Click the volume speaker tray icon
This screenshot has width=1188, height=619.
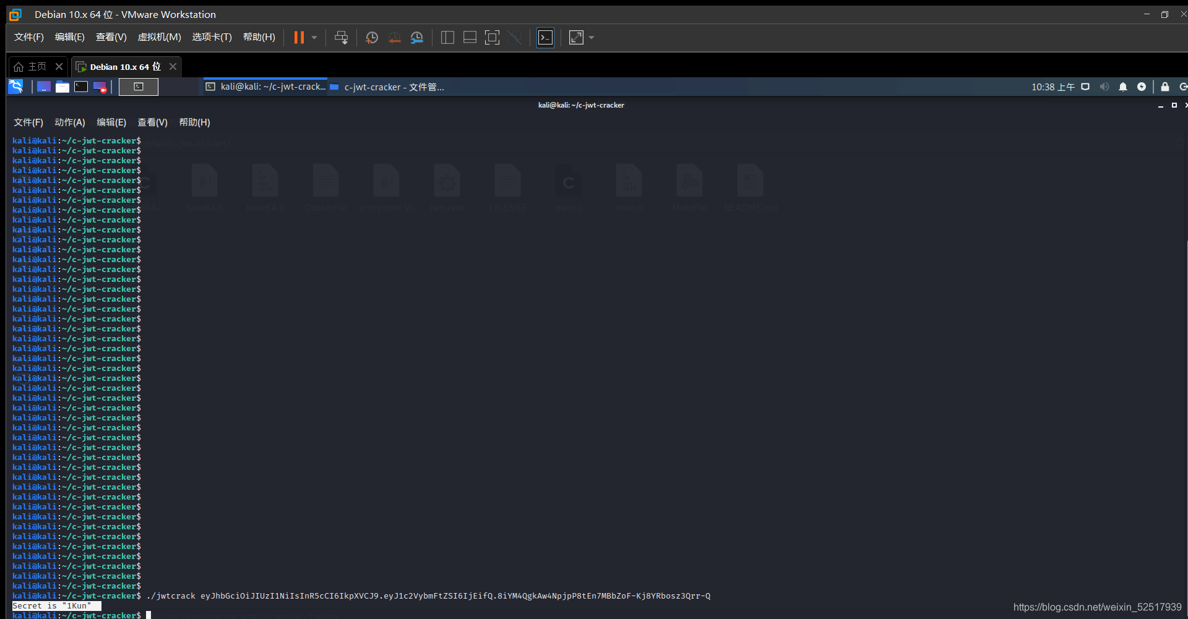click(x=1104, y=87)
